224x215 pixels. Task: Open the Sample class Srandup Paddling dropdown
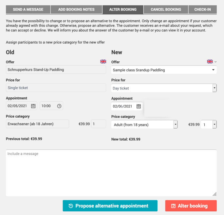(164, 70)
